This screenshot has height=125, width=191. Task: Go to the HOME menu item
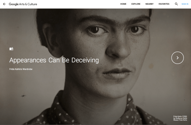click(x=123, y=4)
